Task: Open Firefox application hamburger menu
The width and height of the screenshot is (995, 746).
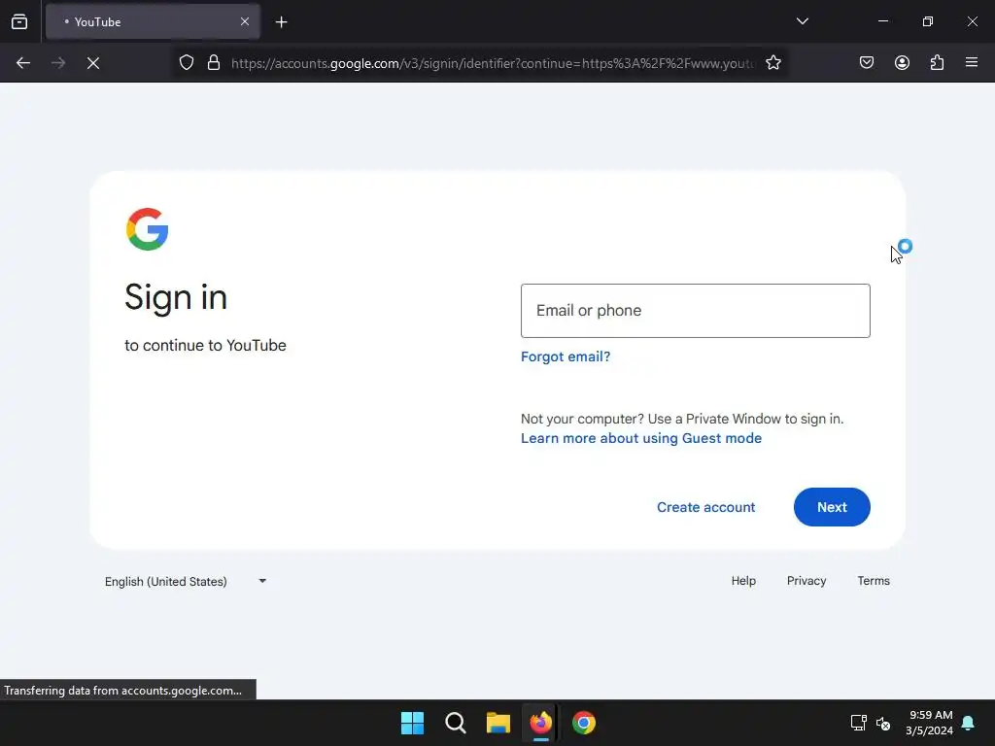Action: pyautogui.click(x=972, y=62)
